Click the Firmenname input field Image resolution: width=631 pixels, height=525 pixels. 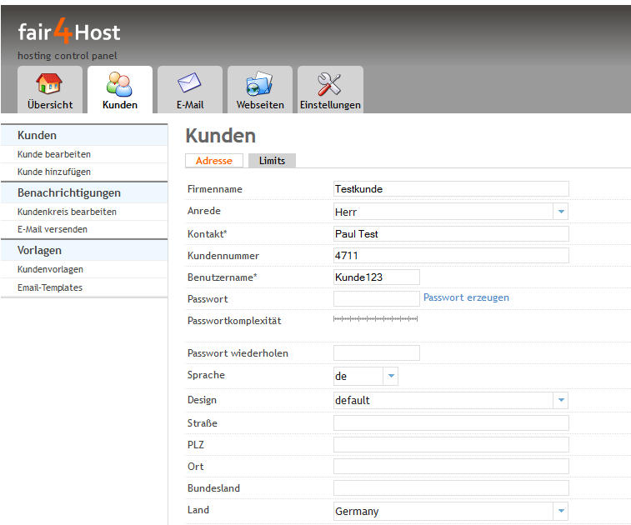450,189
